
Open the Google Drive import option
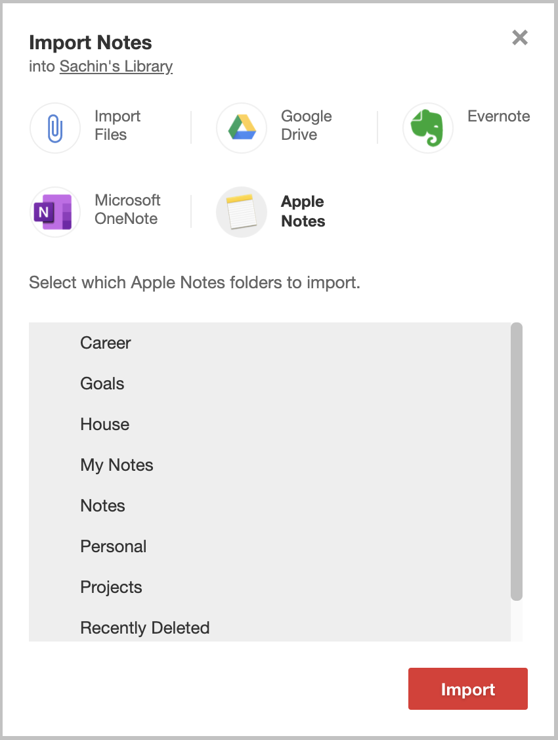[x=242, y=127]
